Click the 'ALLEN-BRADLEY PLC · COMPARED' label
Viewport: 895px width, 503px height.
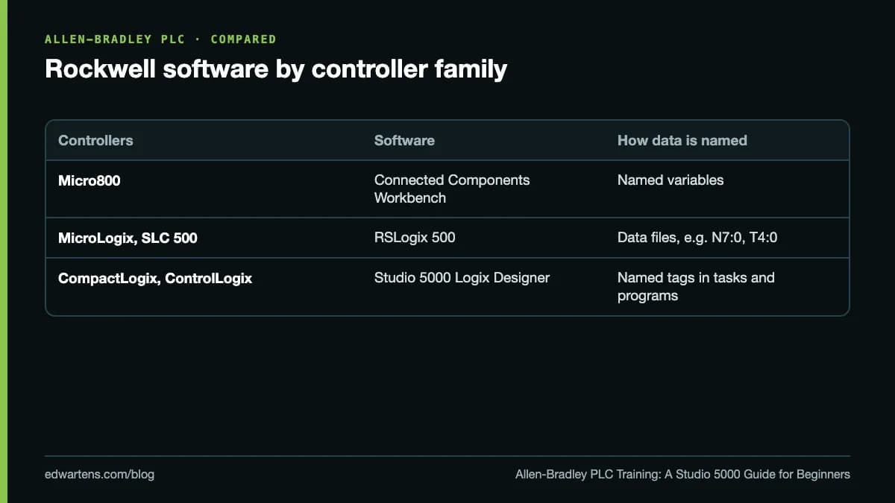coord(160,39)
